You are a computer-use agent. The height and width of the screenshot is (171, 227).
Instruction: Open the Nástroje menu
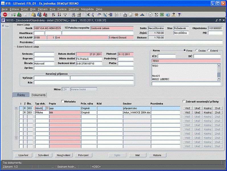pyautogui.click(x=74, y=9)
